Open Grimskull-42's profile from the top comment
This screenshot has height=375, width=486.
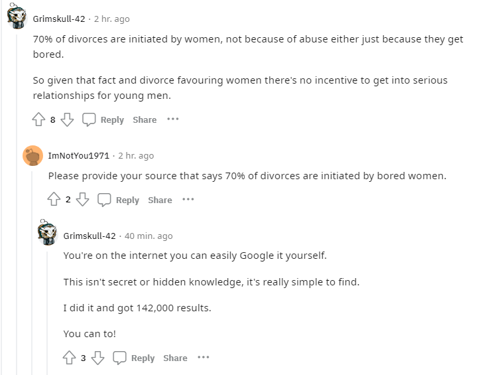(59, 19)
